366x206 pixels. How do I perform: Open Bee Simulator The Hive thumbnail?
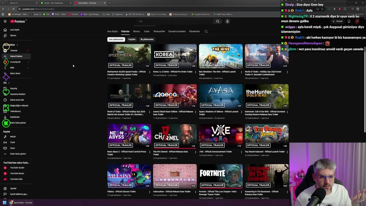221,56
